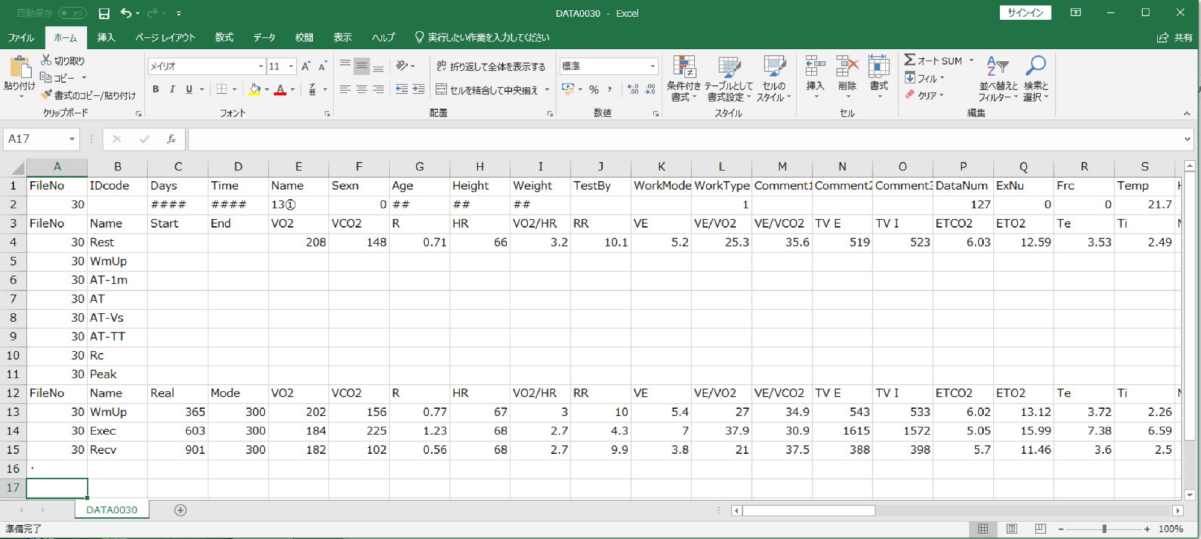Click the formula bar input field
This screenshot has width=1201, height=539.
(x=685, y=139)
